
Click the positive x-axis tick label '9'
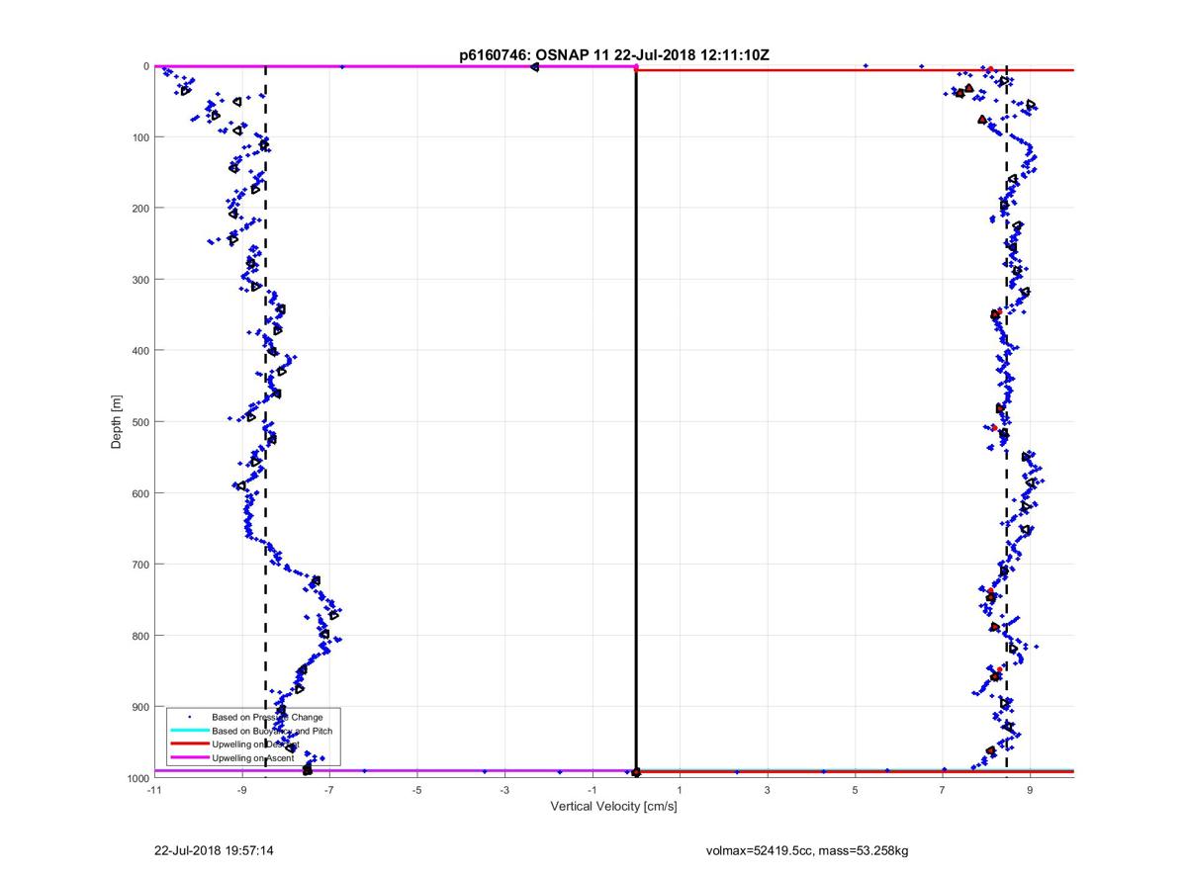click(1030, 790)
